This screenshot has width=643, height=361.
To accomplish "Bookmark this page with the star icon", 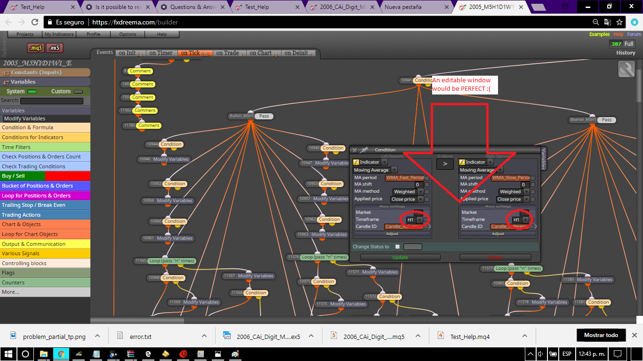I will click(x=619, y=22).
